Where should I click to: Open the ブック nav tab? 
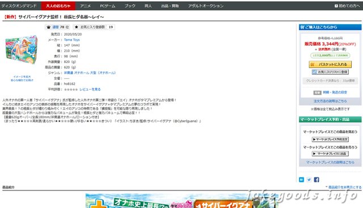(130, 6)
